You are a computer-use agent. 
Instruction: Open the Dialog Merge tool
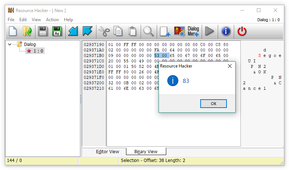coord(193,31)
